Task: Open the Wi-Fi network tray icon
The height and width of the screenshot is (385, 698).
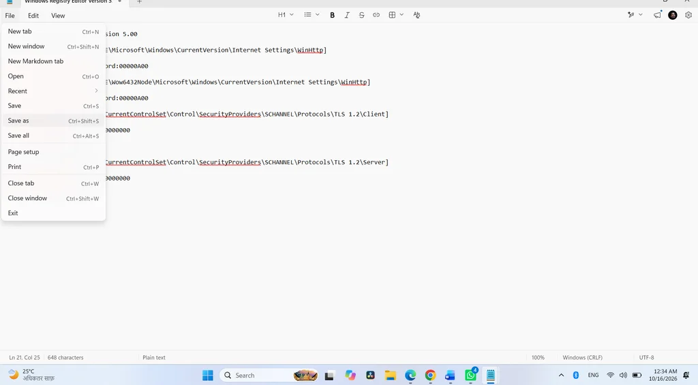Action: pos(610,375)
